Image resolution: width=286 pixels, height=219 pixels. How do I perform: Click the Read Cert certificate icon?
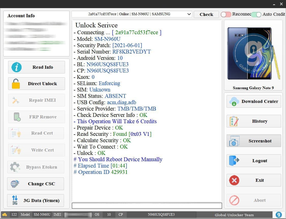[x=16, y=133]
